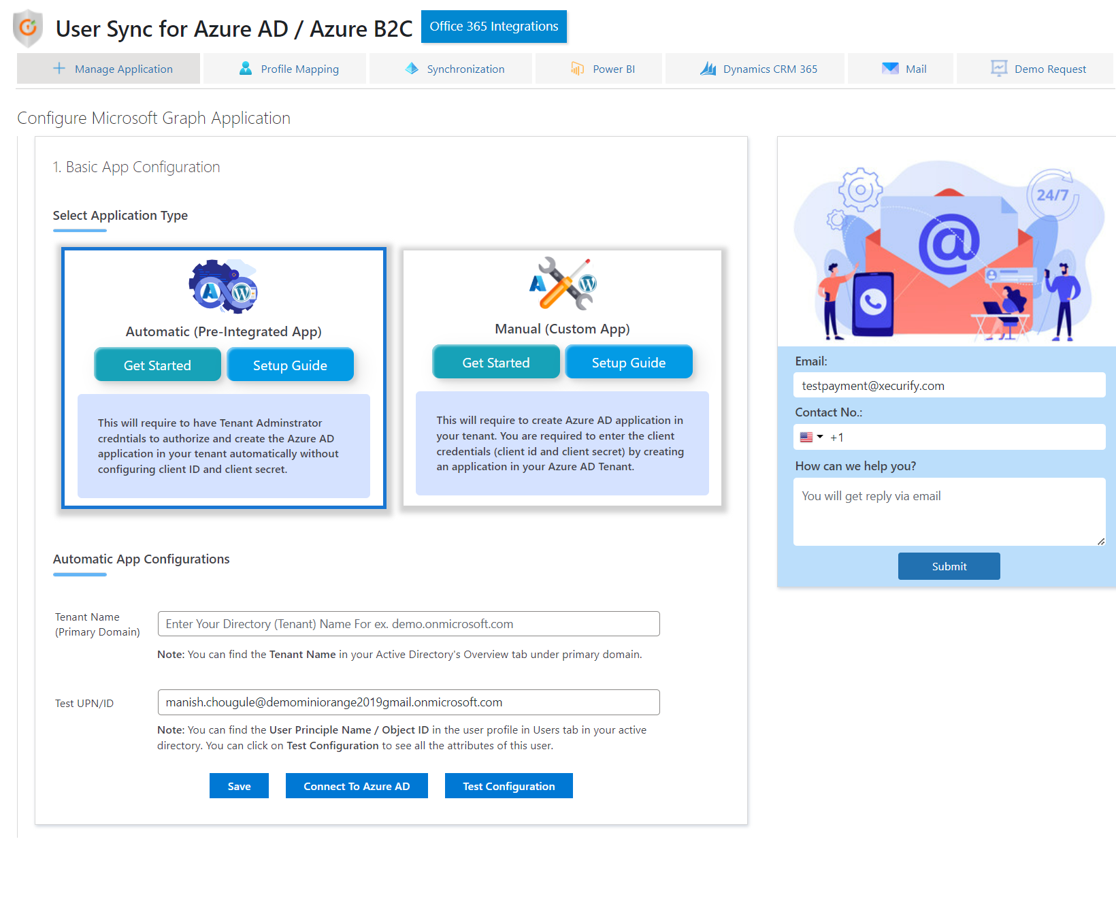Open the Demo Request tab
This screenshot has width=1116, height=901.
pos(1035,69)
